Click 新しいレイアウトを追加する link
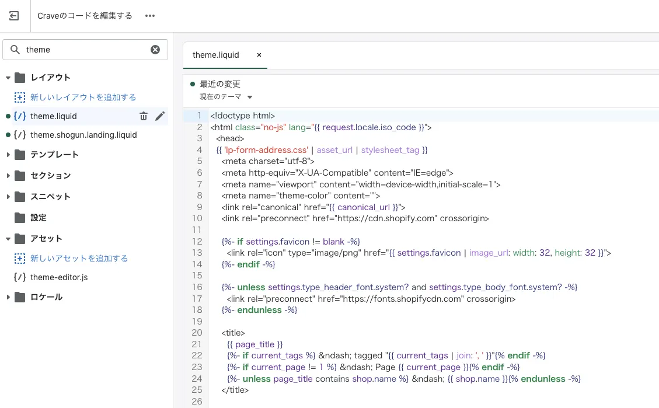Image resolution: width=659 pixels, height=408 pixels. coord(83,97)
